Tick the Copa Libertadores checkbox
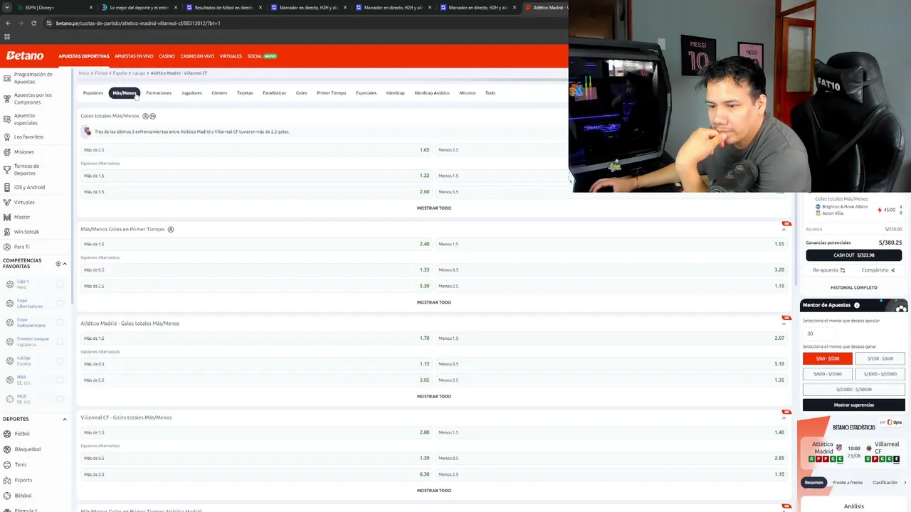 [x=60, y=304]
